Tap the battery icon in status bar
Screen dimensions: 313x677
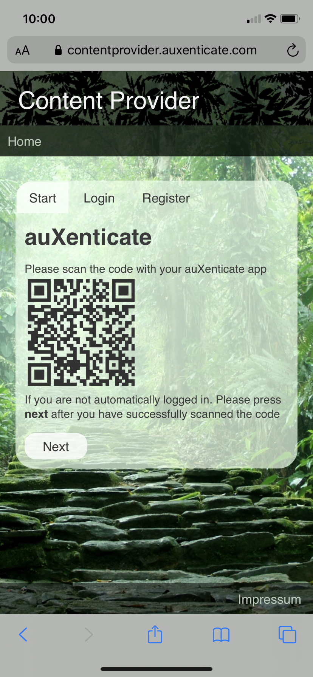pyautogui.click(x=290, y=19)
